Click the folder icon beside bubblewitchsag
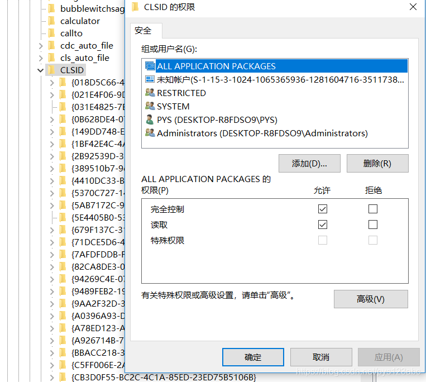 51,9
